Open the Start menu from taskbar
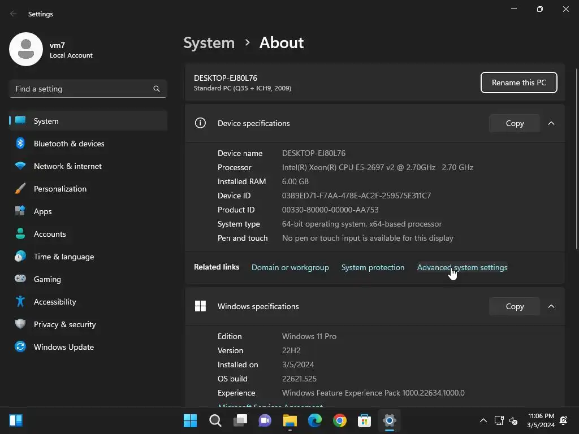This screenshot has width=579, height=434. [190, 420]
